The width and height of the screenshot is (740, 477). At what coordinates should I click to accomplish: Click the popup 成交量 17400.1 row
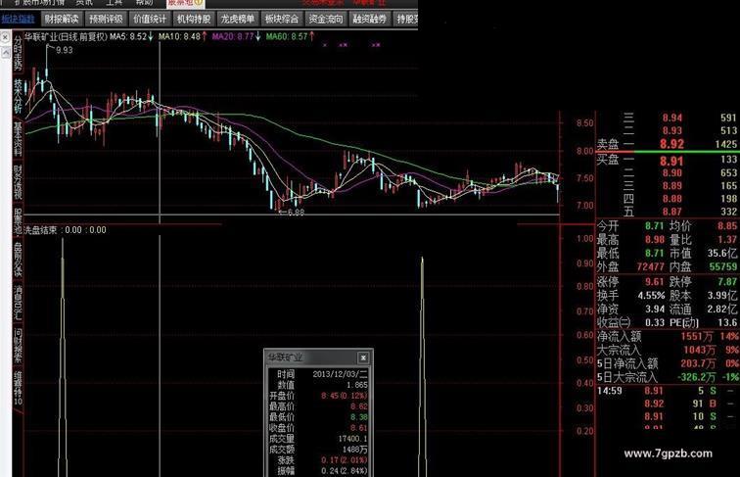pos(318,439)
